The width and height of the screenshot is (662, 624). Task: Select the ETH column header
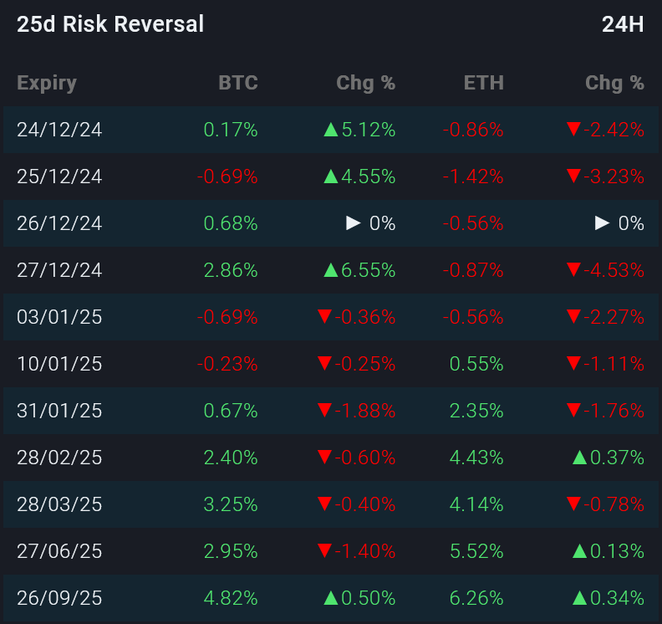tap(484, 82)
